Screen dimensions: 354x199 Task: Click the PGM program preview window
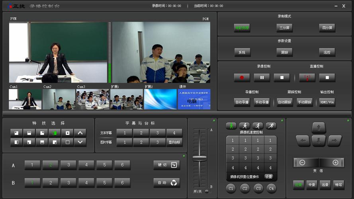point(161,53)
